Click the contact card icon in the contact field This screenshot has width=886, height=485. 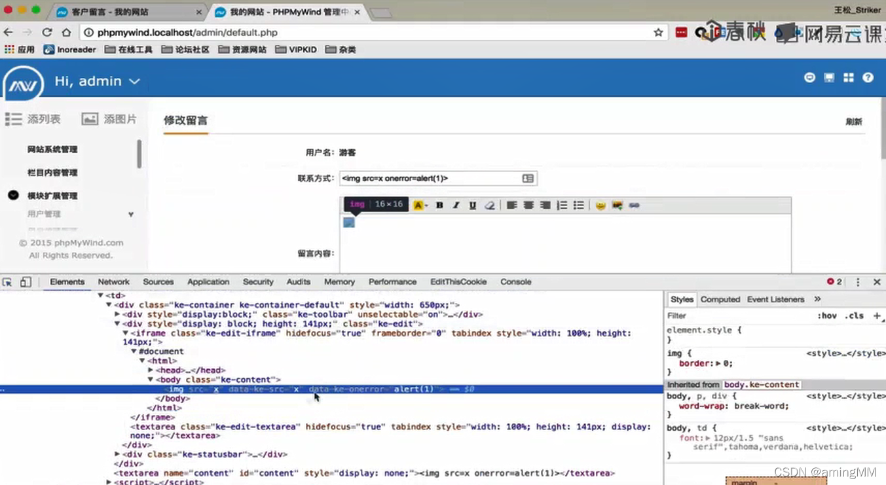click(x=528, y=178)
